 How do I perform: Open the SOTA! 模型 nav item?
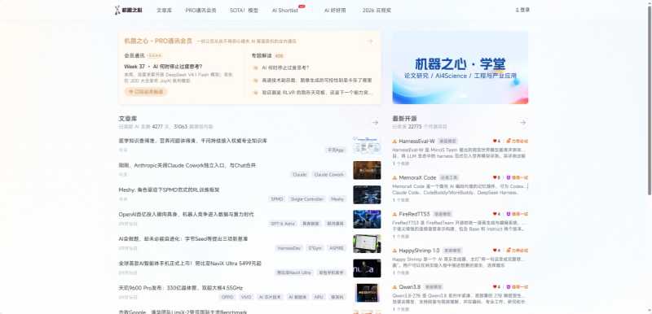(x=244, y=11)
